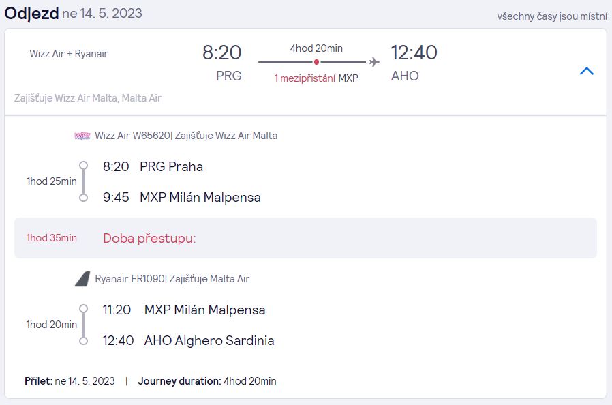Click the 12:40 arrival time header
Screen dimensions: 612x405
coord(414,52)
